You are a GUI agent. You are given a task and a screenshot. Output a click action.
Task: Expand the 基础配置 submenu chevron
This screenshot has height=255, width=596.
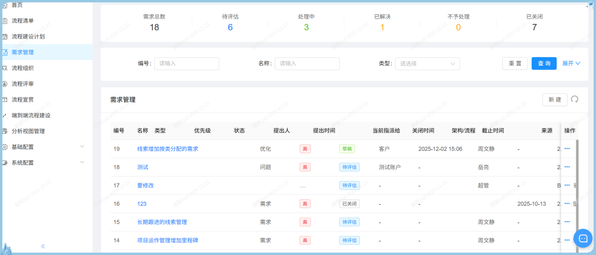tap(82, 147)
